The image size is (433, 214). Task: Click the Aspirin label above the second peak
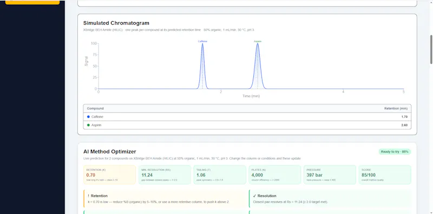click(258, 42)
